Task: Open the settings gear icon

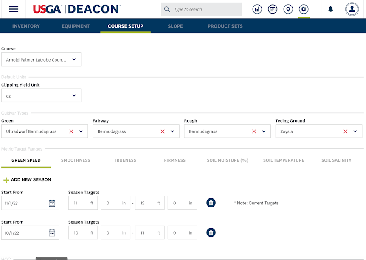Action: (x=304, y=8)
